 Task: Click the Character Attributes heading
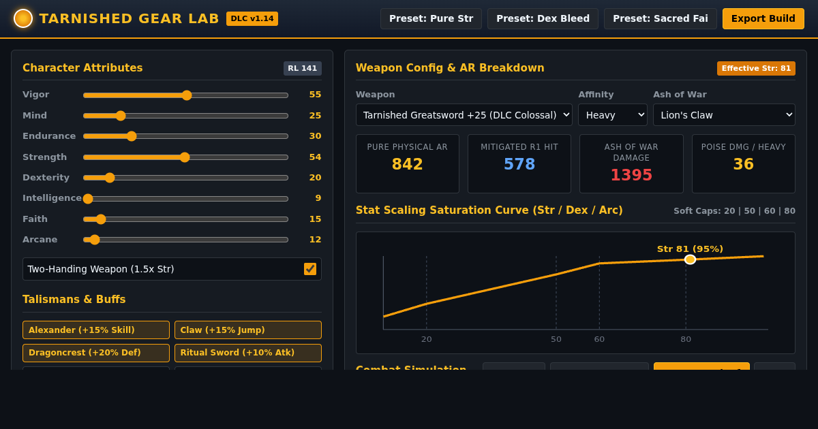[82, 68]
